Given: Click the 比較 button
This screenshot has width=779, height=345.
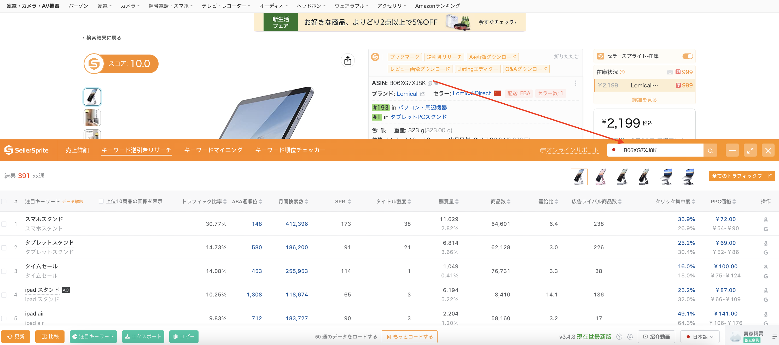Looking at the screenshot, I should point(50,337).
